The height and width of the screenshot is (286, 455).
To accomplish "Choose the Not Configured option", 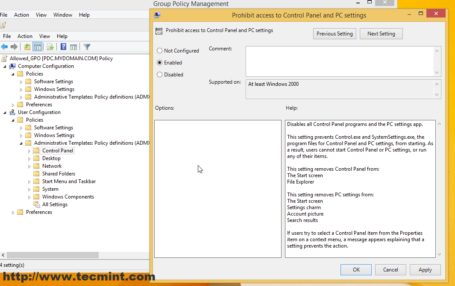I will [160, 50].
